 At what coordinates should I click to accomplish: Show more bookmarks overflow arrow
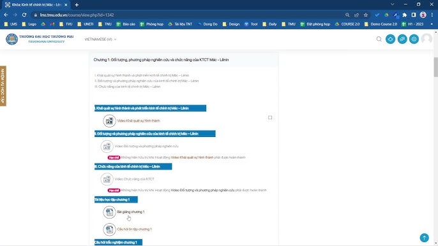[432, 24]
